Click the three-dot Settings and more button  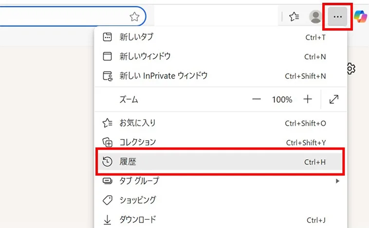coord(337,17)
